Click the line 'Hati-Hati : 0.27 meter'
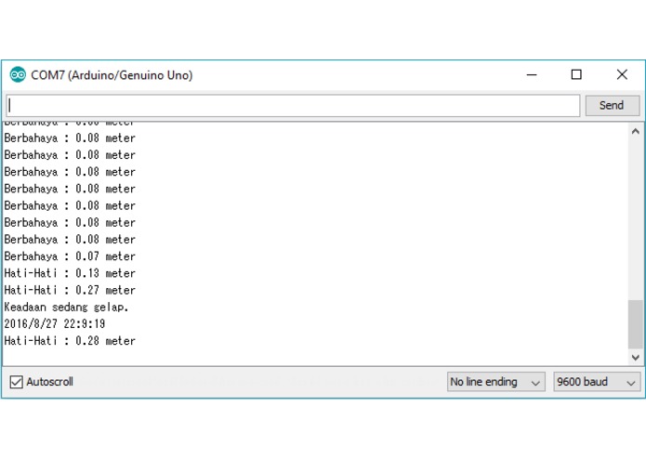Viewport: 646px width, 459px height. click(x=70, y=290)
